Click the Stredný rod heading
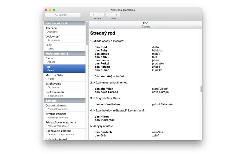This screenshot has width=247, height=154. (x=103, y=33)
